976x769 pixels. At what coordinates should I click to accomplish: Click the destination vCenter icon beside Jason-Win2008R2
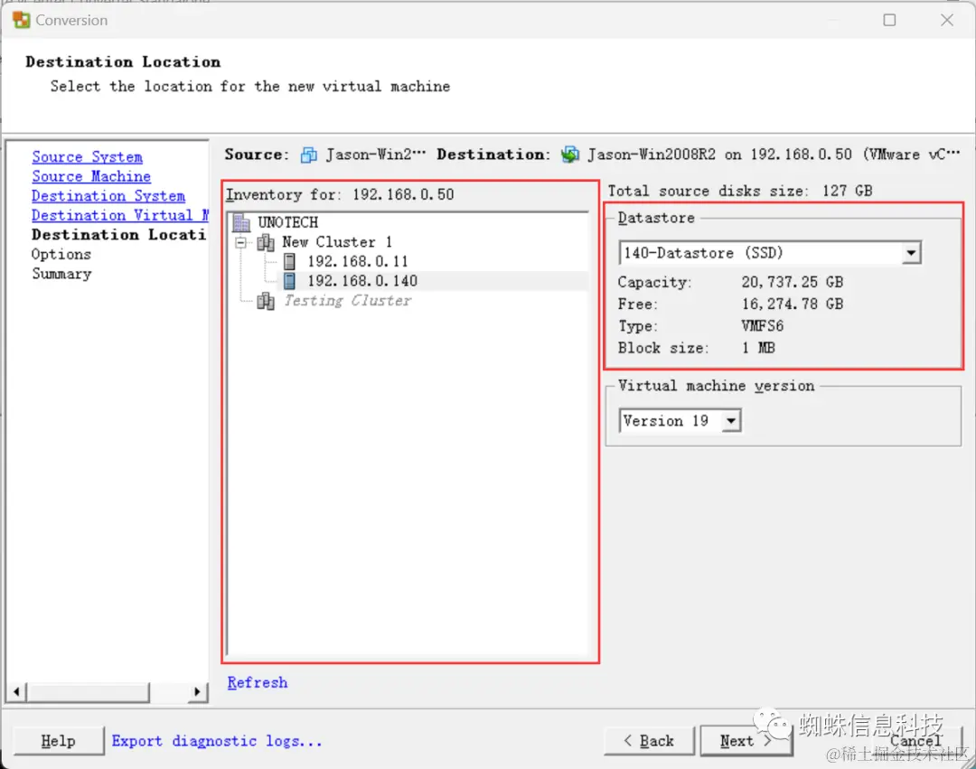(570, 155)
